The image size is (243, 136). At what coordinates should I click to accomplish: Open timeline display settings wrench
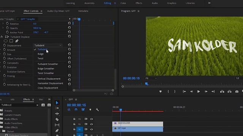[x=97, y=110]
